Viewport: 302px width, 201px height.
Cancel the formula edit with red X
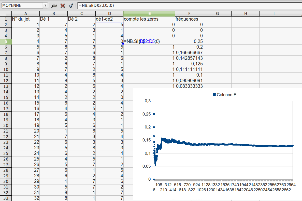63,5
